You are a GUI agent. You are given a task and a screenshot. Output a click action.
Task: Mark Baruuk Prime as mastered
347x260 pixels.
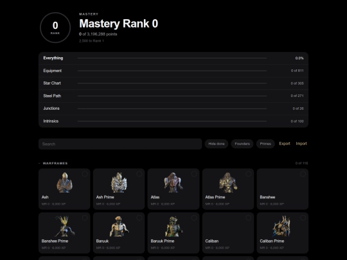coord(194,218)
